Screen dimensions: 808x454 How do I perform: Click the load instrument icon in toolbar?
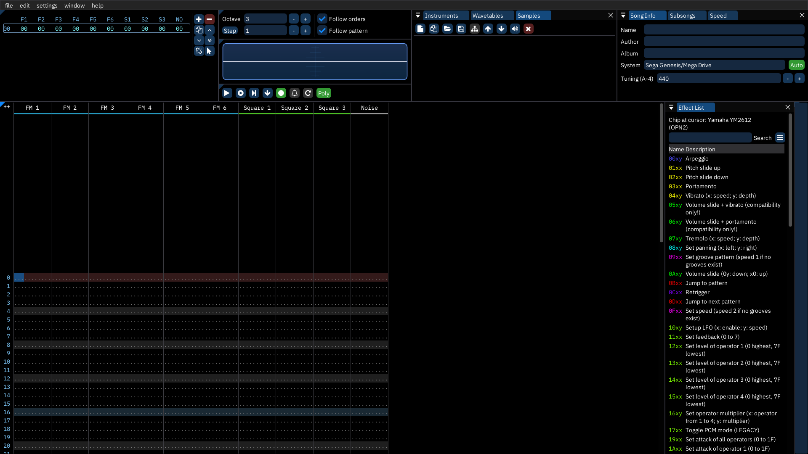(x=448, y=29)
